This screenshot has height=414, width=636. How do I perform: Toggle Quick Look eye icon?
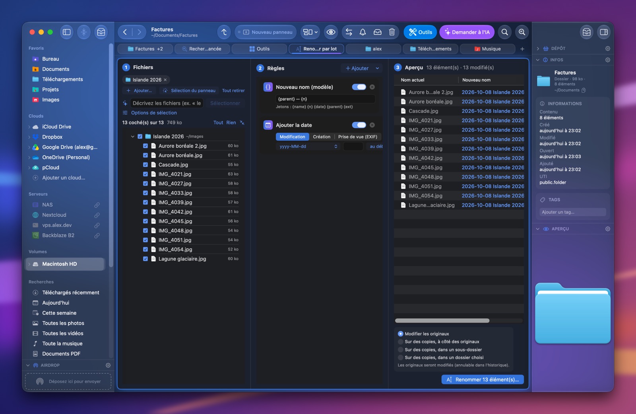click(x=331, y=32)
